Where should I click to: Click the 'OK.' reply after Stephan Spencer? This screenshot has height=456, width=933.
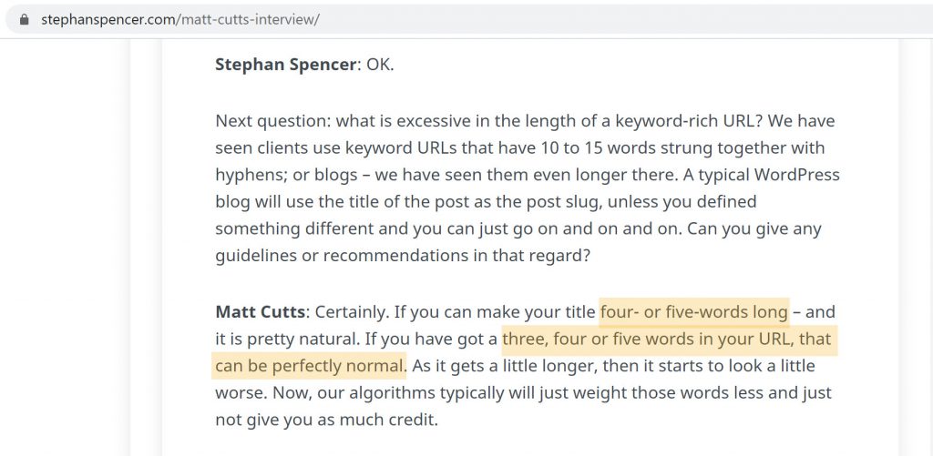380,65
